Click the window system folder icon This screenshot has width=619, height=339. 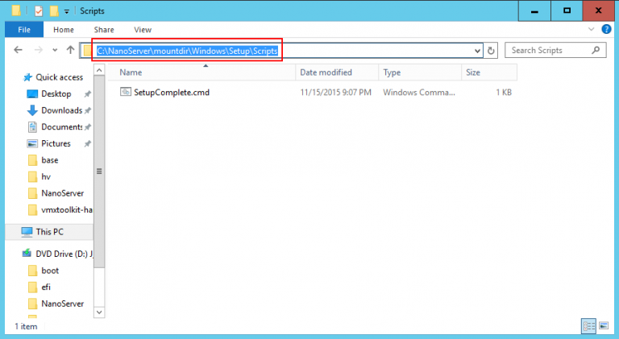click(x=16, y=10)
